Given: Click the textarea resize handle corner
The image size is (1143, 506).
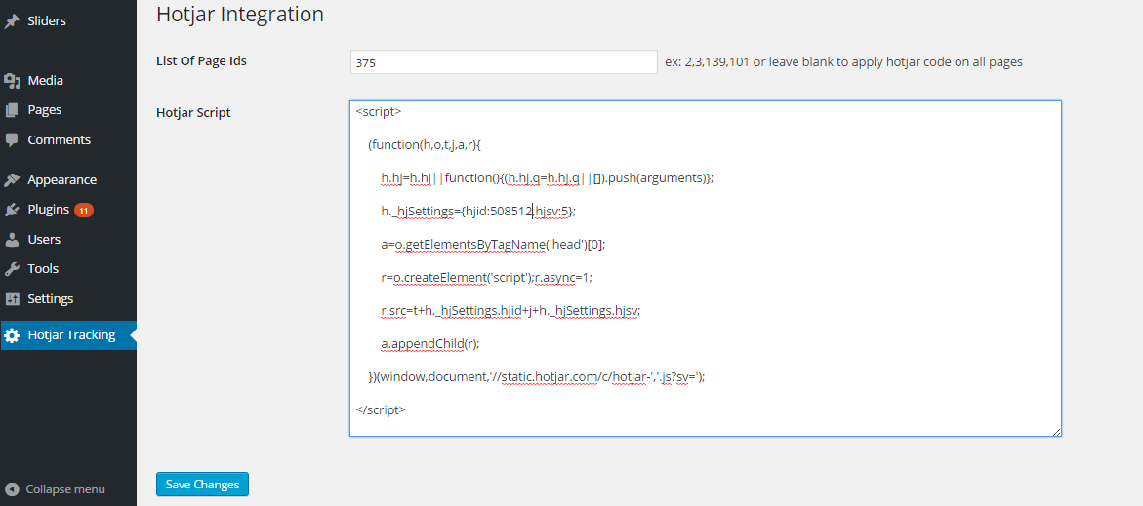Looking at the screenshot, I should [1056, 431].
